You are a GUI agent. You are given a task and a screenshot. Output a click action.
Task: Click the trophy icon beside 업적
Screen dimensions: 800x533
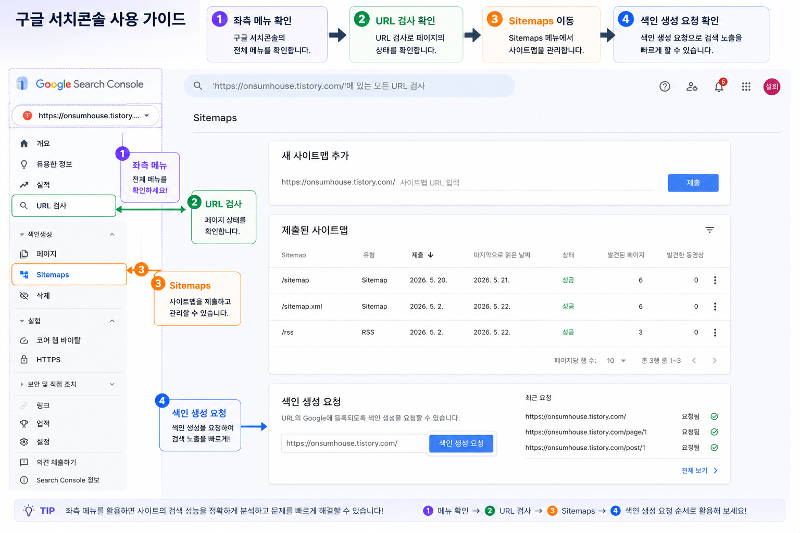coord(24,424)
